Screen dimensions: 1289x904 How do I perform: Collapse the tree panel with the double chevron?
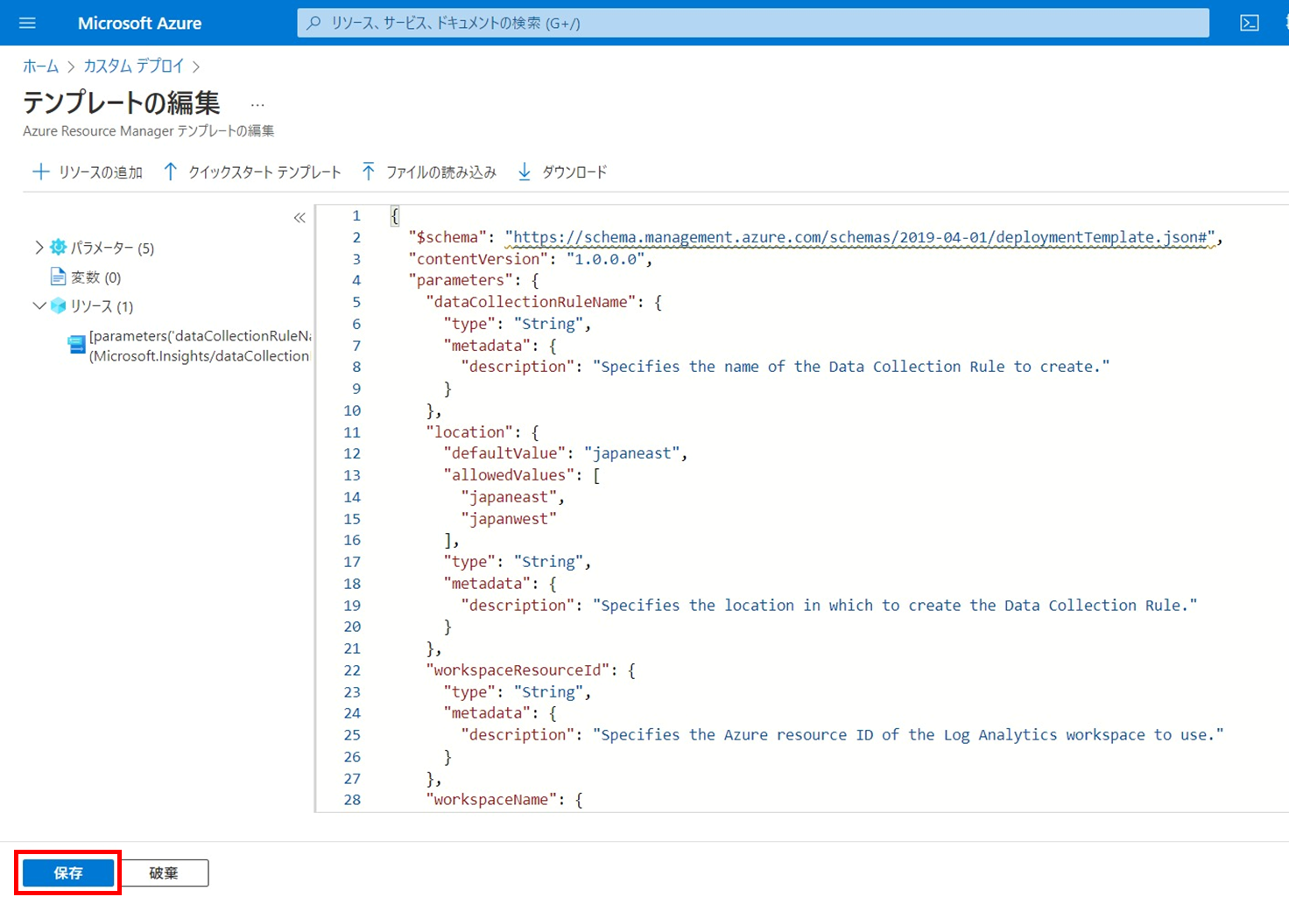(x=299, y=218)
